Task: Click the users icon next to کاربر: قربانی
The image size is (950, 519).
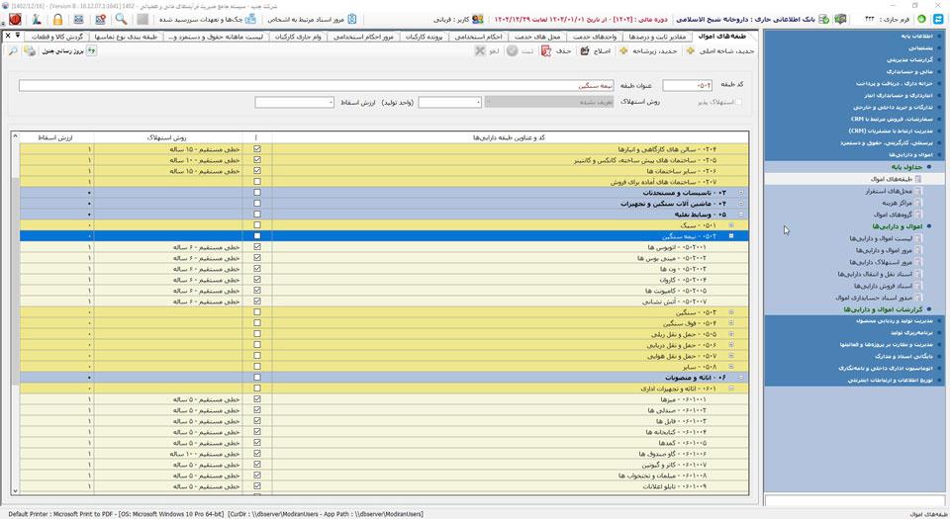Action: (x=478, y=20)
